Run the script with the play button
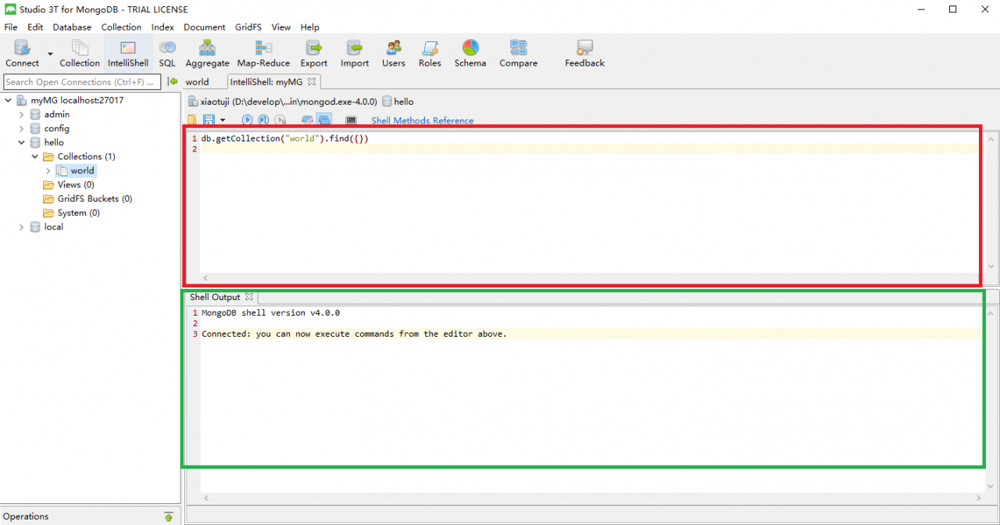1000x525 pixels. [x=247, y=120]
